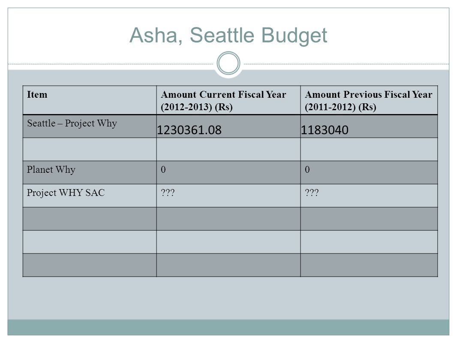Click the teal footer bar of slide
Screen dimensions: 457x343
(x=228, y=327)
